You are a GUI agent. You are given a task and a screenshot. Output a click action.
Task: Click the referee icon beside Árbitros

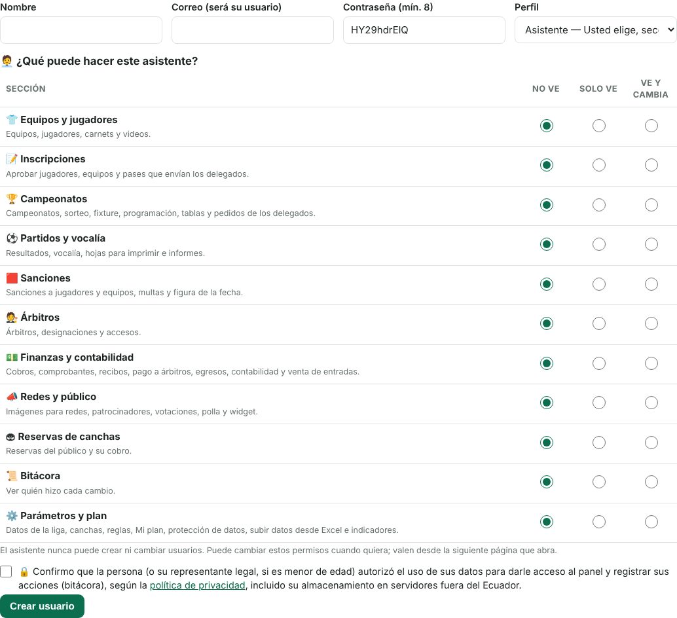tap(12, 318)
